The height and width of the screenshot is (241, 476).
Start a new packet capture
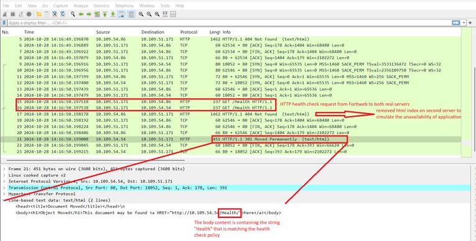point(4,14)
